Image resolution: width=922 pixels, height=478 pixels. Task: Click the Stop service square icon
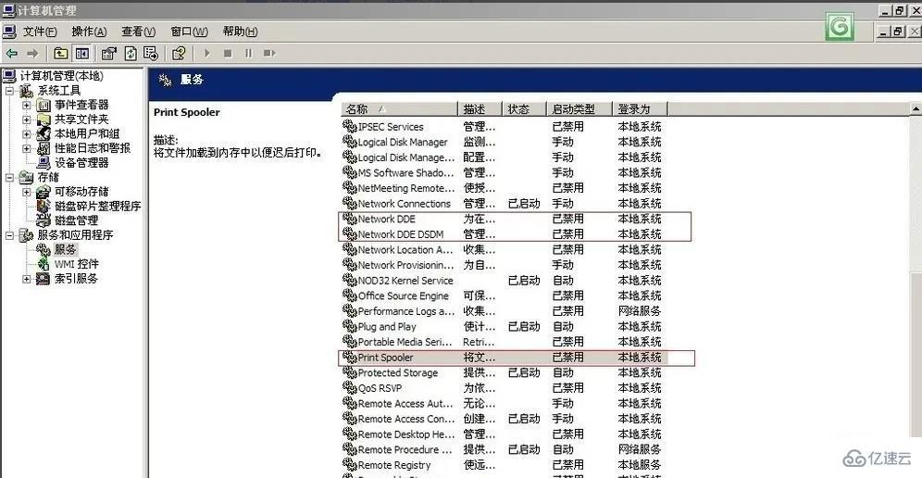pos(228,54)
